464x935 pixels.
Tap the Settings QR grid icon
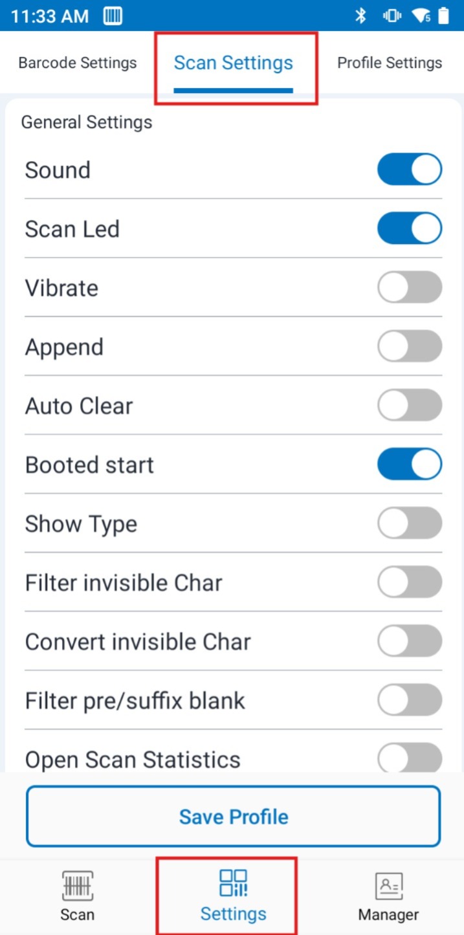(233, 883)
